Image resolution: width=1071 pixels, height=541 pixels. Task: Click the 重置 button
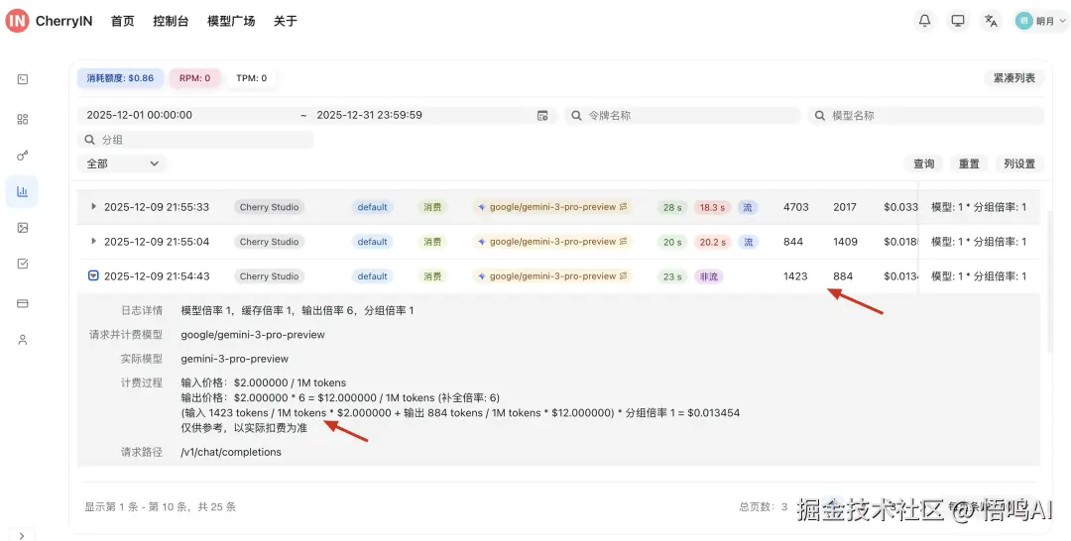[969, 163]
